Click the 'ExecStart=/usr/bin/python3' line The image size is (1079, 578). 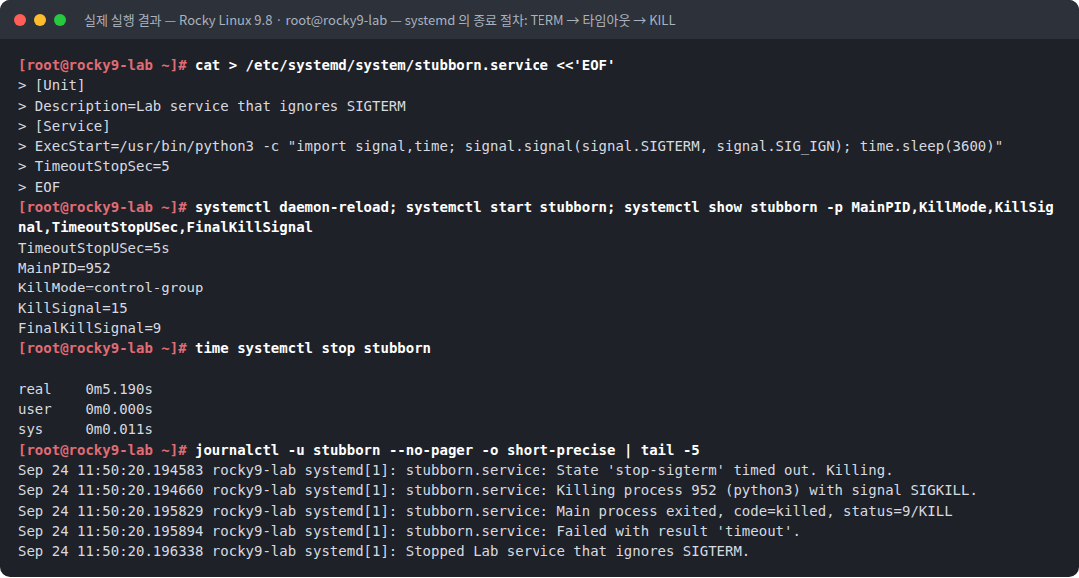pos(510,146)
